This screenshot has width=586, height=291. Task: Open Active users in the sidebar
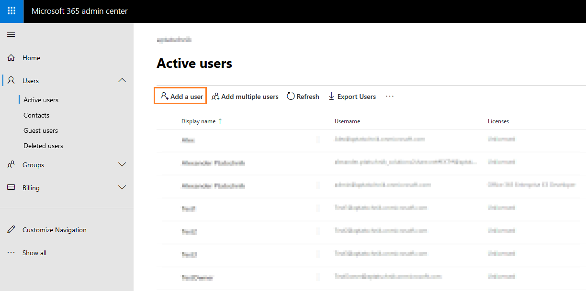pyautogui.click(x=41, y=100)
